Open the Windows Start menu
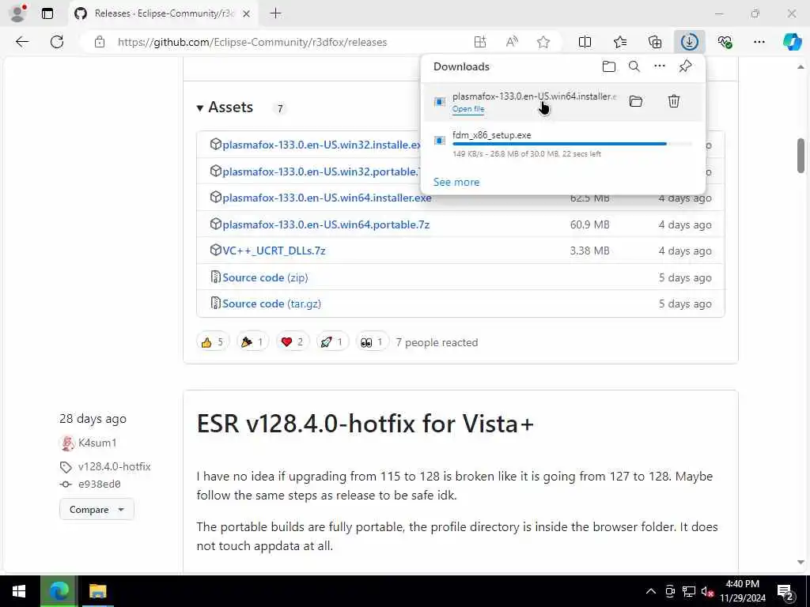This screenshot has width=810, height=607. coord(19,591)
